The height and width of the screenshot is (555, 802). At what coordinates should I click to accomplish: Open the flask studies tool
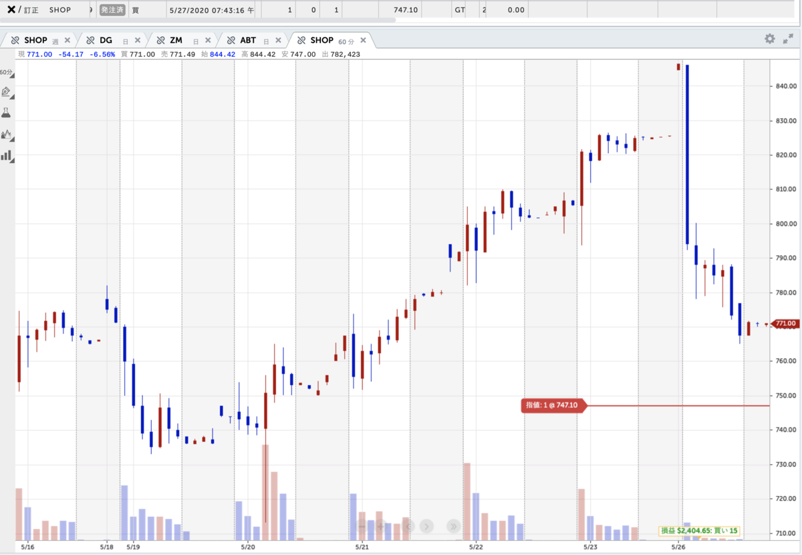[7, 112]
